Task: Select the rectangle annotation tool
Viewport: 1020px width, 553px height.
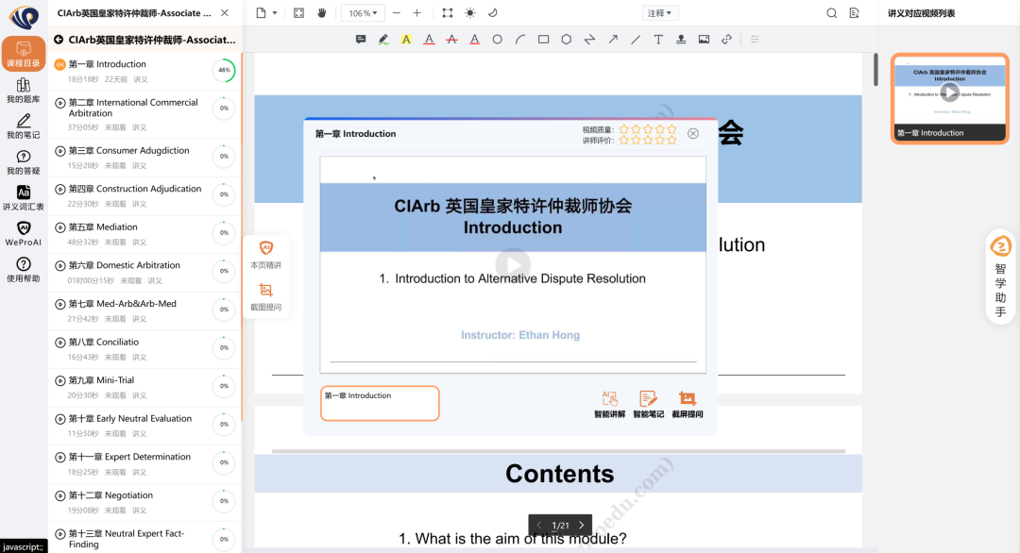Action: point(543,40)
